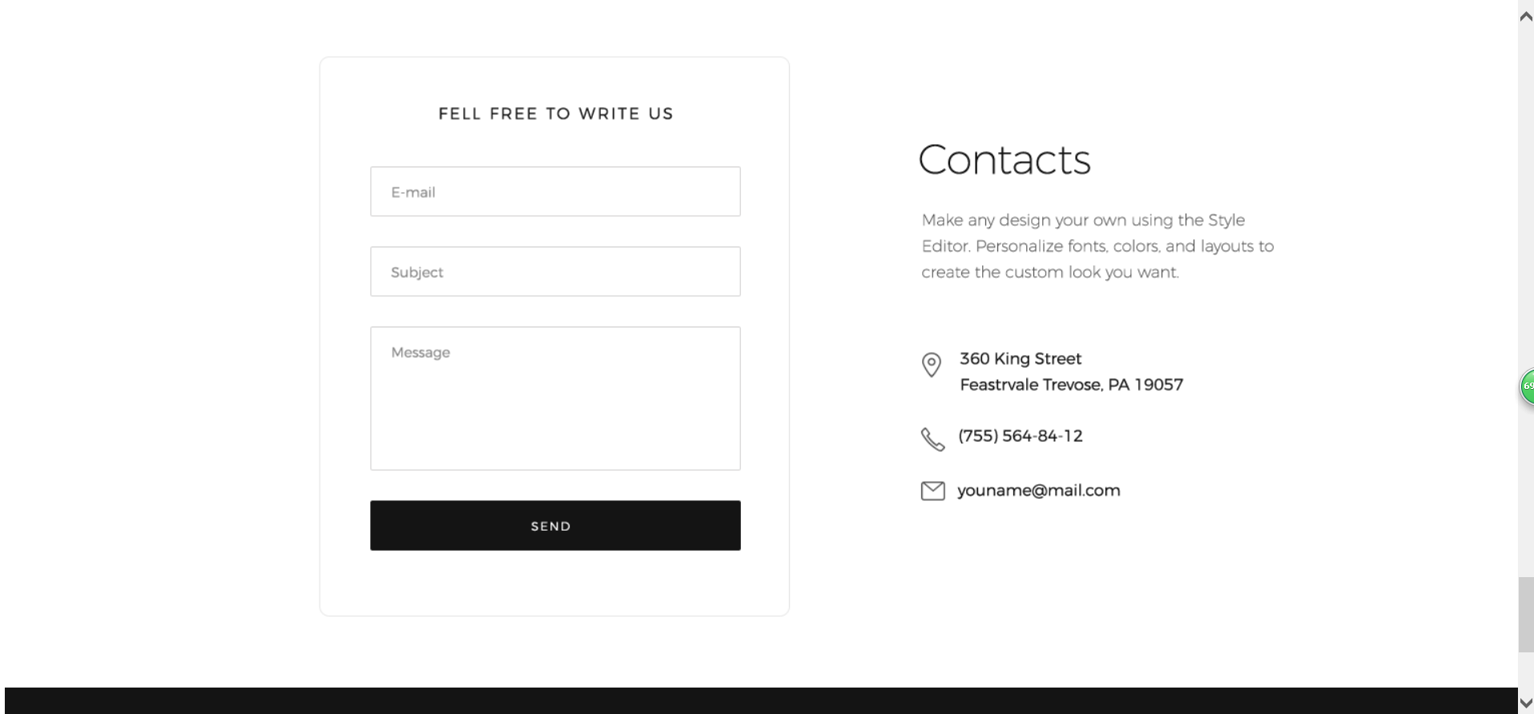This screenshot has width=1534, height=714.
Task: Click the phone handset icon
Action: pyautogui.click(x=932, y=439)
